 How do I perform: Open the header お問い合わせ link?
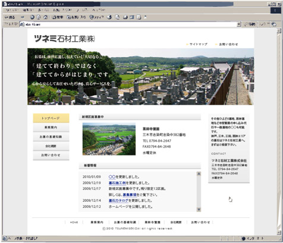(x=227, y=44)
